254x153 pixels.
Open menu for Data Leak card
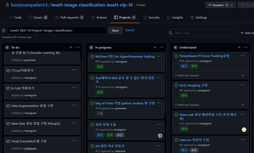coord(243,114)
